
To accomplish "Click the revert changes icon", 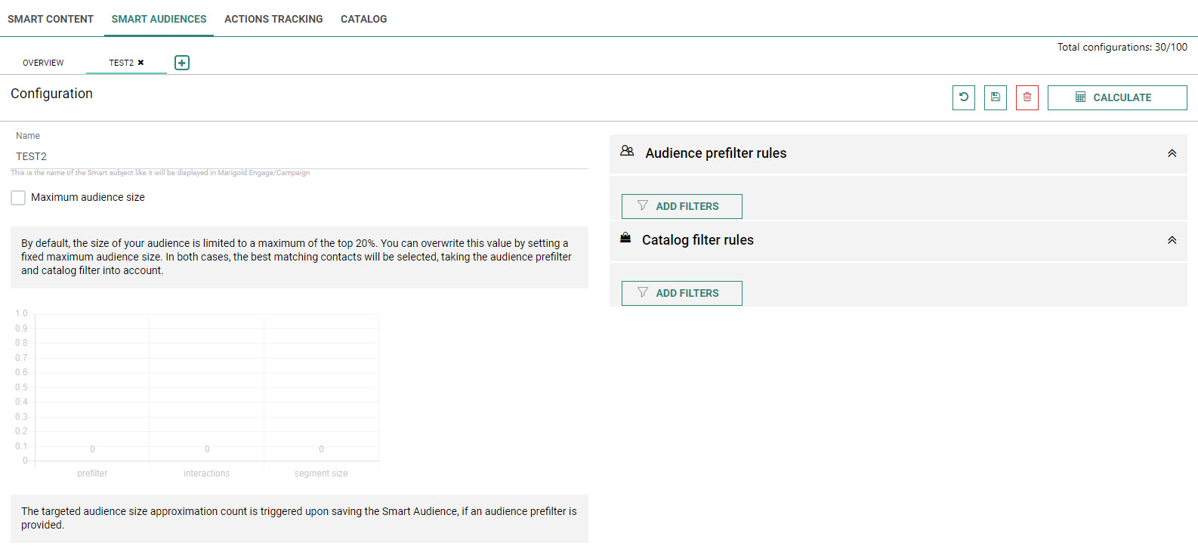I will 964,97.
